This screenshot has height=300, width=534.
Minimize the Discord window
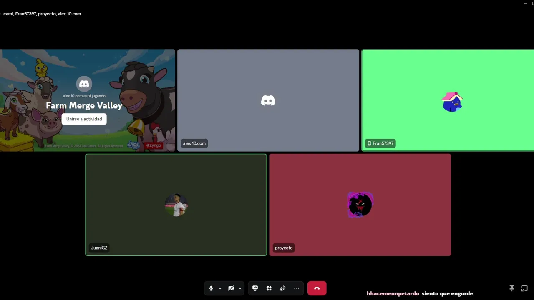coord(526,3)
